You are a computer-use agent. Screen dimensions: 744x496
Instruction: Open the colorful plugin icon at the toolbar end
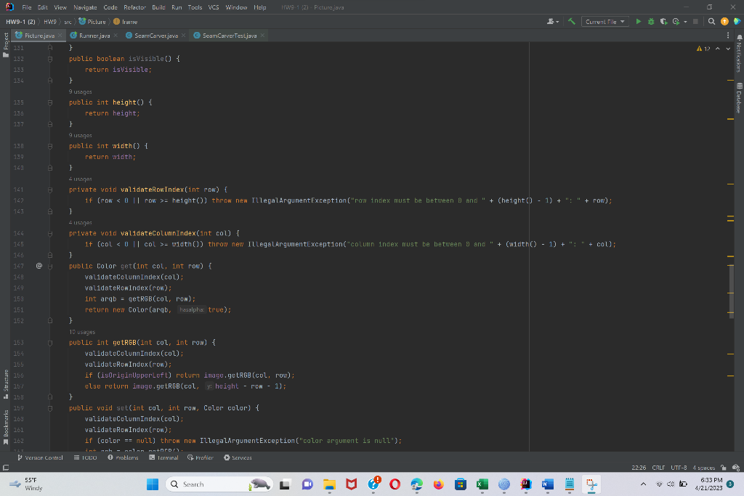point(737,21)
